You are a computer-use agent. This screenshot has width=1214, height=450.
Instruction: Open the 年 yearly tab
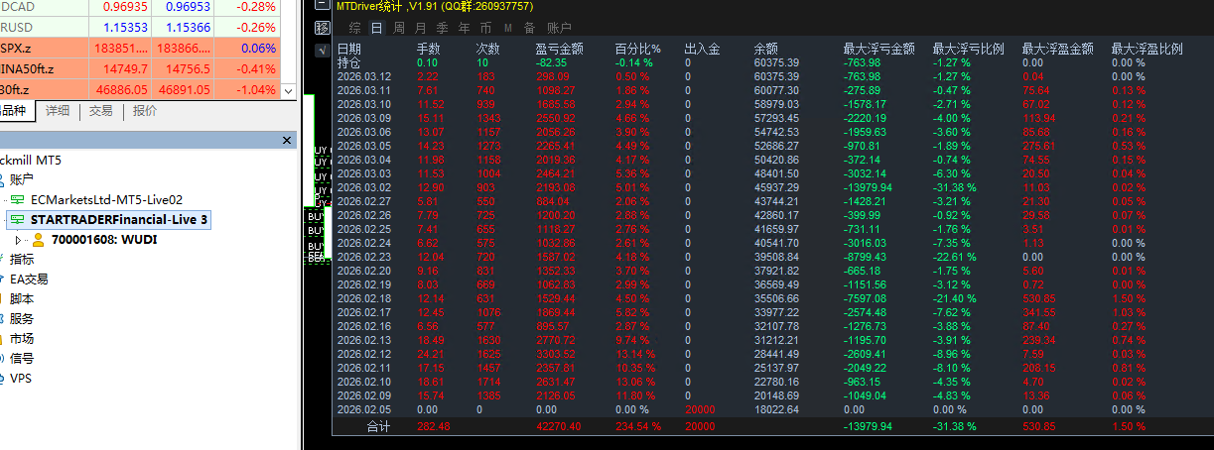(x=464, y=28)
